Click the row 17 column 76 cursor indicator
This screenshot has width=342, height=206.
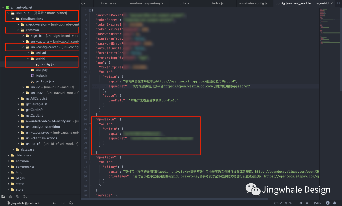point(283,203)
